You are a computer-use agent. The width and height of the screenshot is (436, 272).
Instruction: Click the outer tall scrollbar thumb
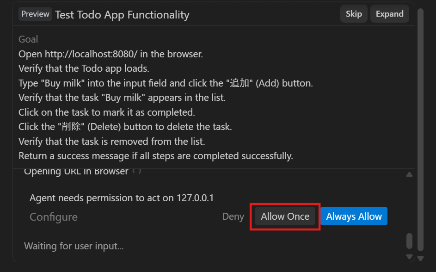pos(420,130)
